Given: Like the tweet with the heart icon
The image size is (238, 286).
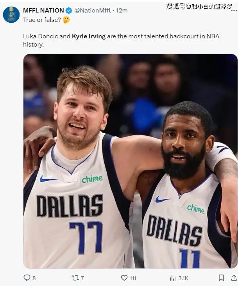Looking at the screenshot, I should pos(124,278).
